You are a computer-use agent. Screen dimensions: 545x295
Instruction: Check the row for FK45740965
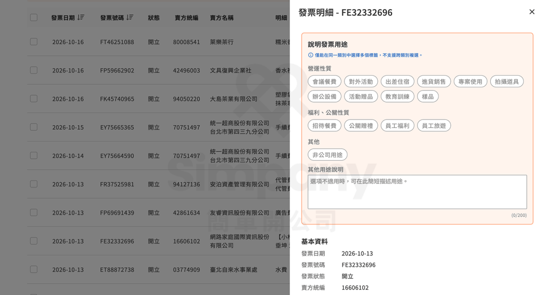pyautogui.click(x=34, y=99)
